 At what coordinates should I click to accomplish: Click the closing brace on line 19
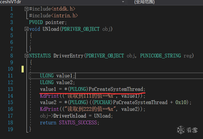tap(30, 129)
